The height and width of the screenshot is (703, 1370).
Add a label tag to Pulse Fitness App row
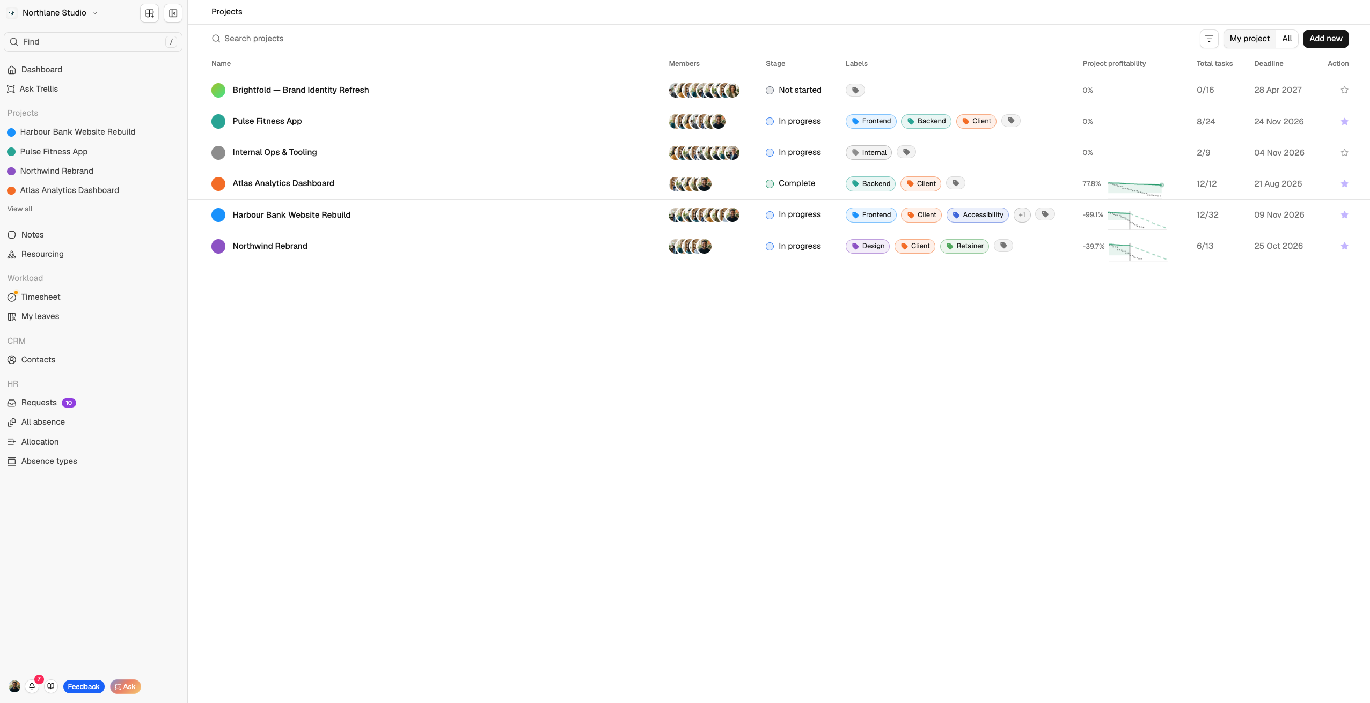click(1011, 121)
